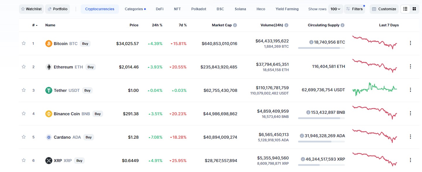
Task: Select the list view layout icon
Action: (405, 9)
